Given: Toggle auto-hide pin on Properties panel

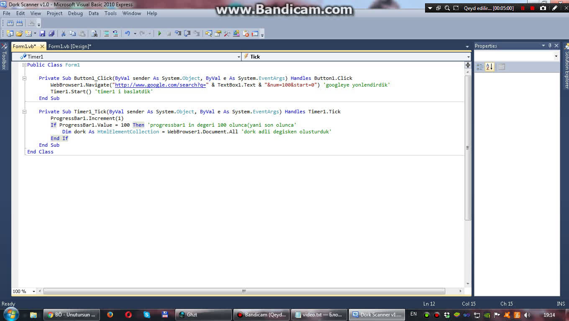Looking at the screenshot, I should (550, 46).
